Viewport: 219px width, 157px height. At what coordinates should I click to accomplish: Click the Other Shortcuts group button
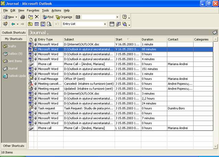(14, 146)
